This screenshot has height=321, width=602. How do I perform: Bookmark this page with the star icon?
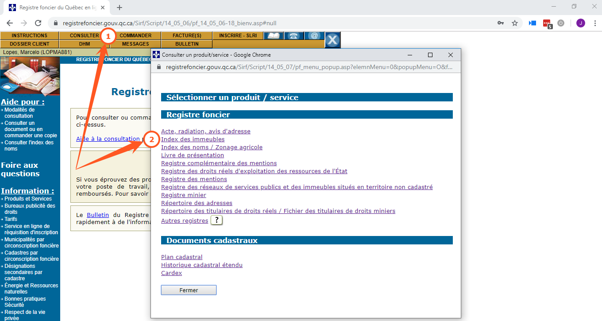[515, 23]
